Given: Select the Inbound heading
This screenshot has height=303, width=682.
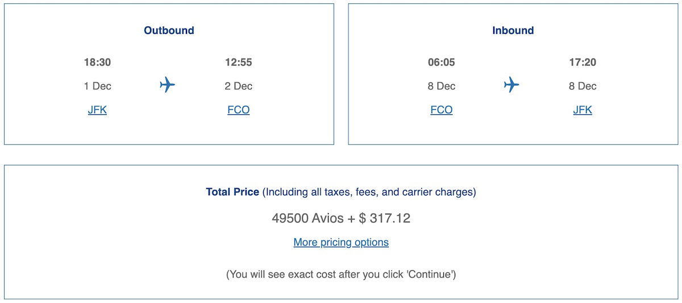Looking at the screenshot, I should pos(513,31).
